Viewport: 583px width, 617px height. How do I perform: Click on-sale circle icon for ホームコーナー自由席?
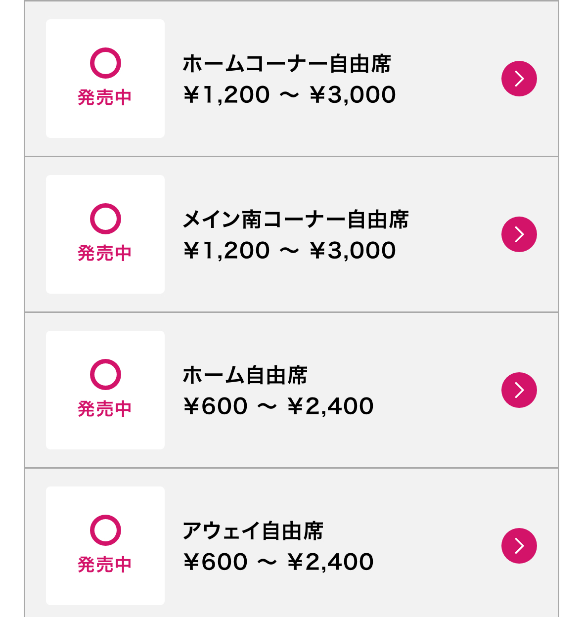tap(105, 63)
